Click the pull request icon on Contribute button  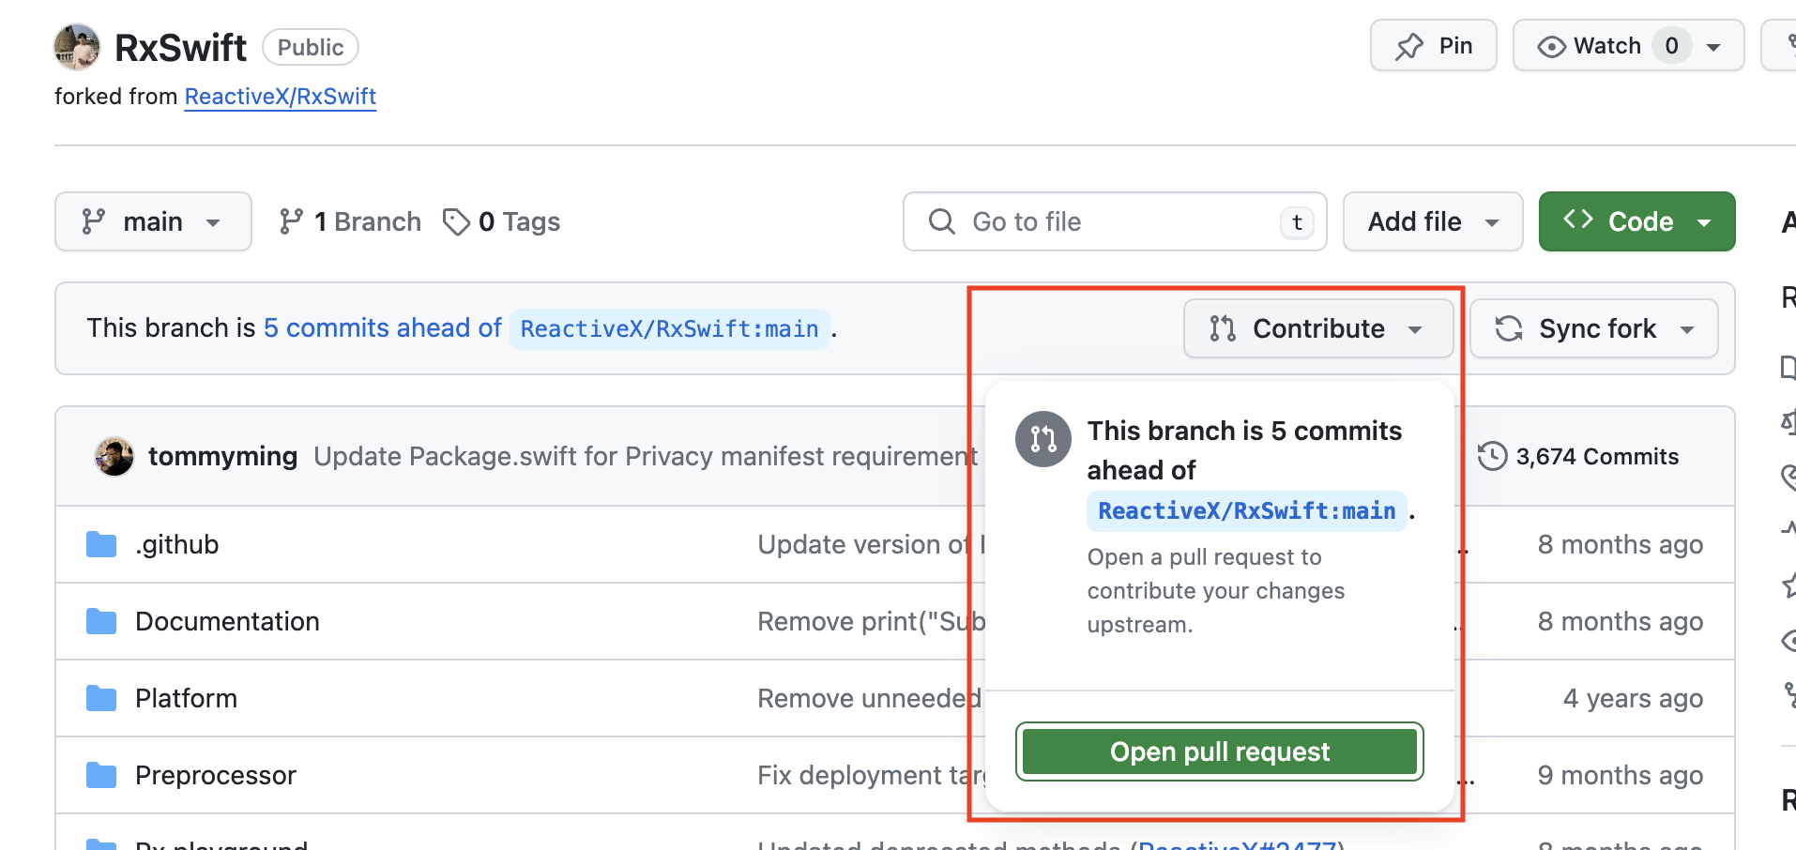tap(1223, 328)
